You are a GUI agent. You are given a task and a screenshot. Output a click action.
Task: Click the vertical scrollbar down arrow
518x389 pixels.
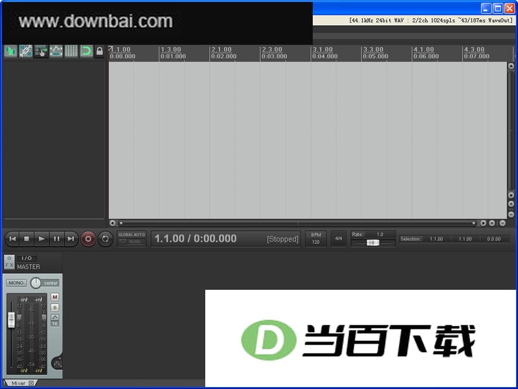tap(511, 195)
